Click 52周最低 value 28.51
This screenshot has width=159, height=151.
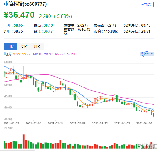146,31
